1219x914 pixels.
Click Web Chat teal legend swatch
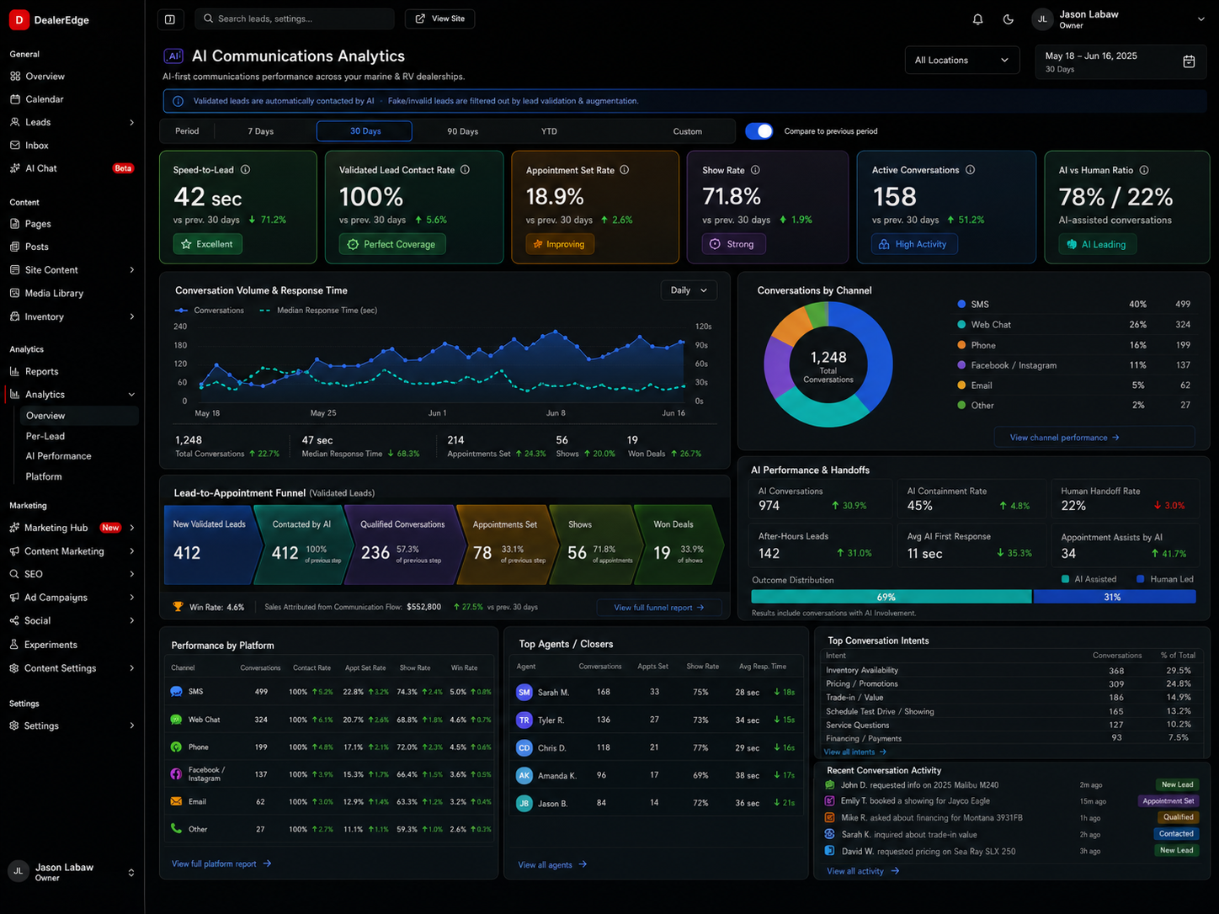click(961, 325)
